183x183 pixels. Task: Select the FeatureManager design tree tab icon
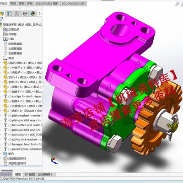point(2,14)
